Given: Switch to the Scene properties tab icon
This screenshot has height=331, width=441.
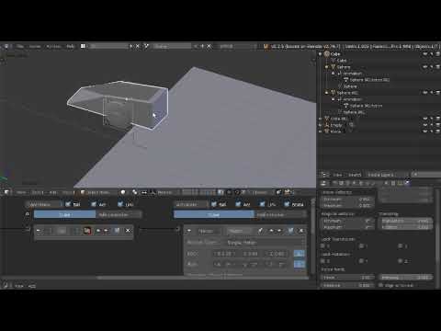Looking at the screenshot, I should click(347, 183).
